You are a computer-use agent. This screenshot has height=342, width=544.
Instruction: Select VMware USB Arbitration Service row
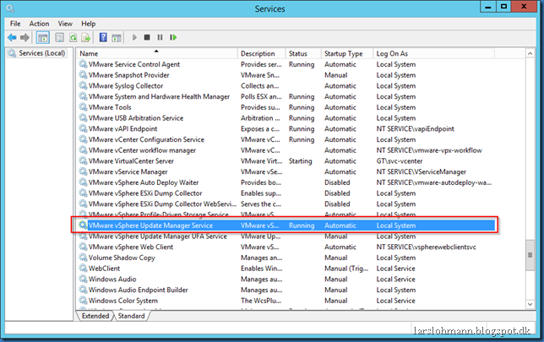coord(286,118)
